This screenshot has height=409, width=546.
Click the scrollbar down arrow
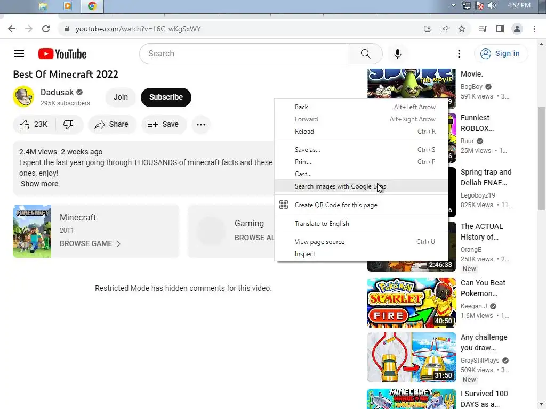[541, 405]
